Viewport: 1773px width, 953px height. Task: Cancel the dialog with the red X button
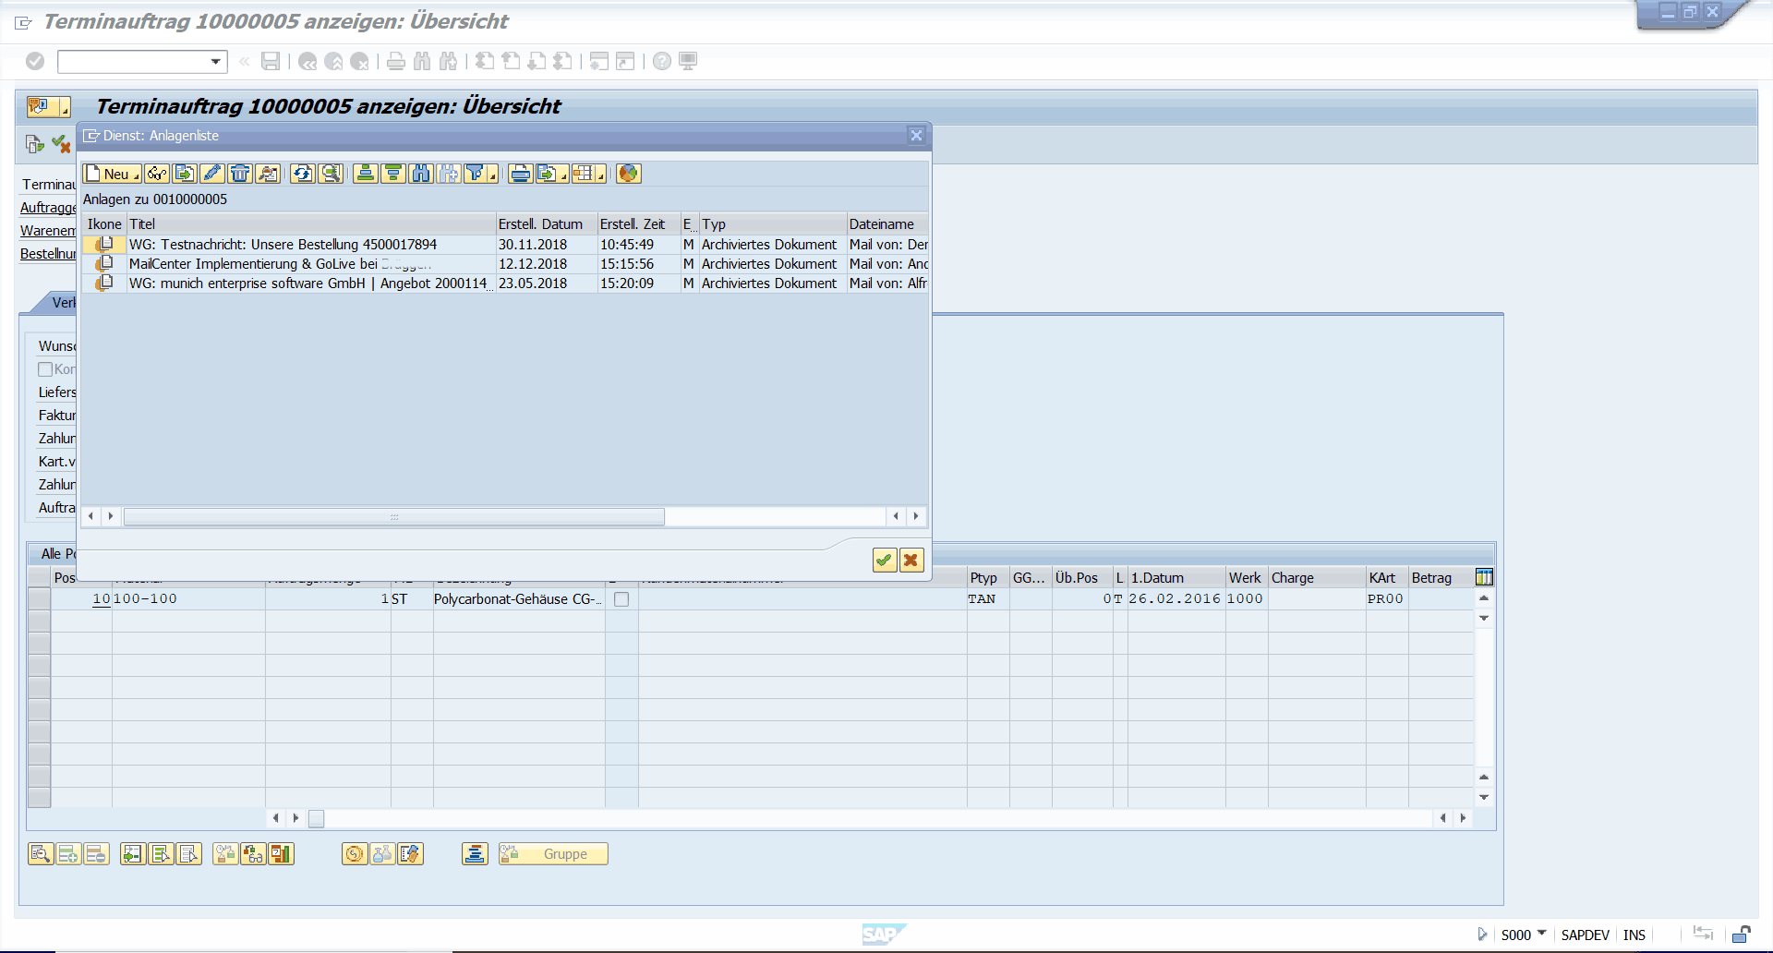click(911, 560)
